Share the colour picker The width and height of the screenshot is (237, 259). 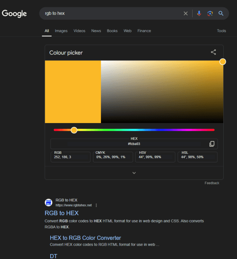coord(213,52)
